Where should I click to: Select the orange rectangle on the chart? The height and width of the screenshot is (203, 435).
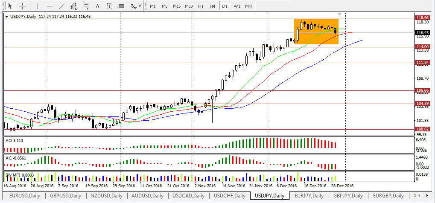click(x=316, y=31)
